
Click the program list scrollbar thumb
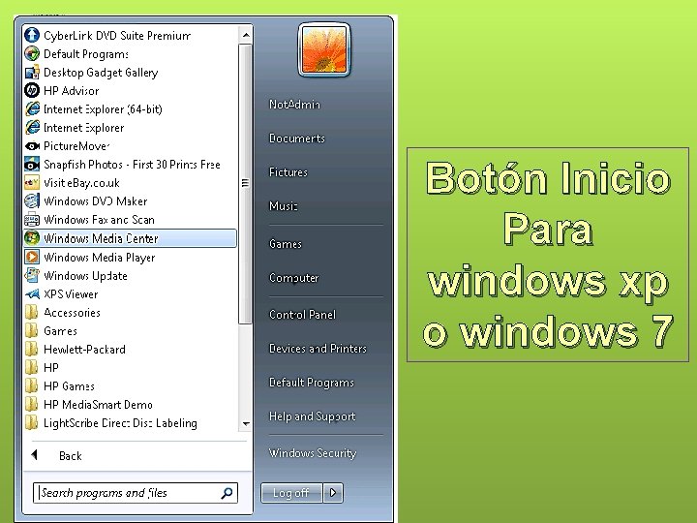pos(245,183)
